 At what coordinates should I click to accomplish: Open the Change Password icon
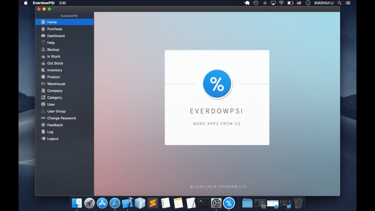pyautogui.click(x=43, y=118)
